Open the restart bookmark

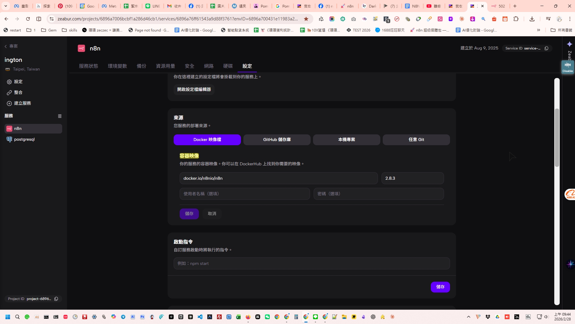point(12,30)
